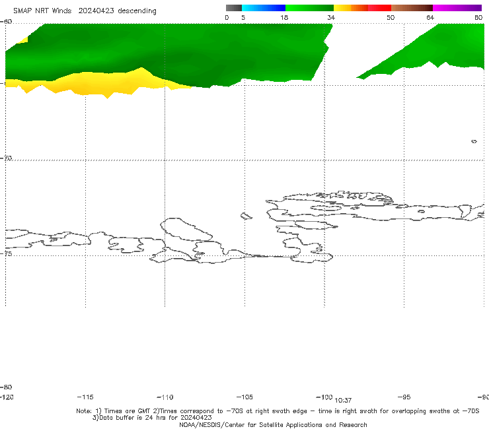Click the "20240423 descending" title text

pos(117,11)
